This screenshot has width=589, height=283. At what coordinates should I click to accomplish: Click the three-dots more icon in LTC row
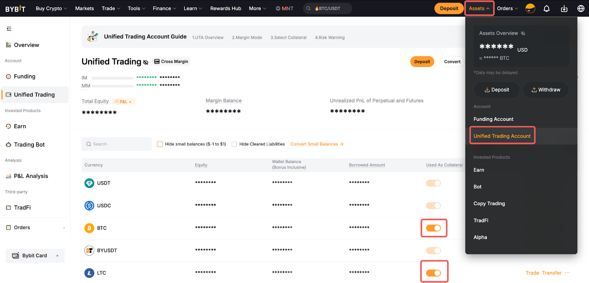click(567, 273)
